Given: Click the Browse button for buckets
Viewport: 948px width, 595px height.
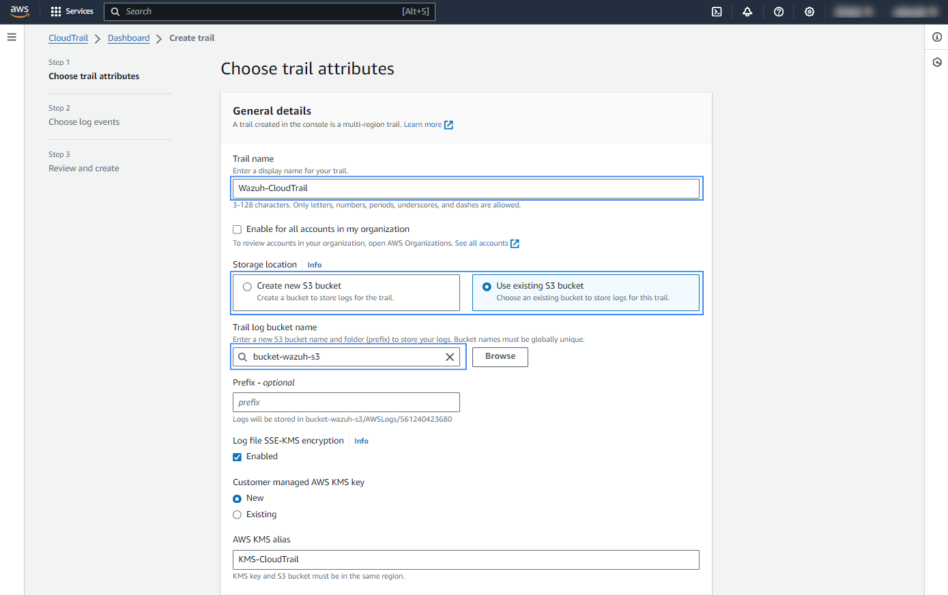Looking at the screenshot, I should click(x=500, y=357).
